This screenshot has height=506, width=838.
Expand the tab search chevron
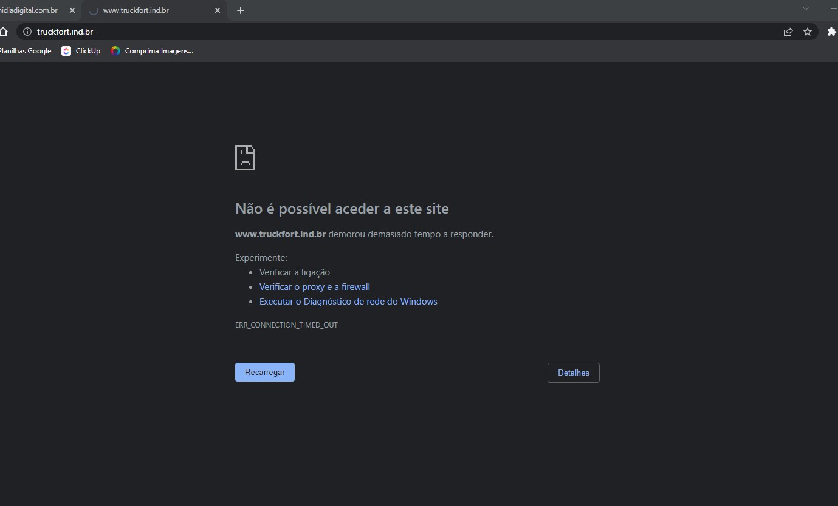pyautogui.click(x=806, y=8)
